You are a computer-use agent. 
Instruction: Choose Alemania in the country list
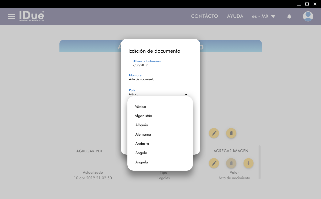pos(143,134)
